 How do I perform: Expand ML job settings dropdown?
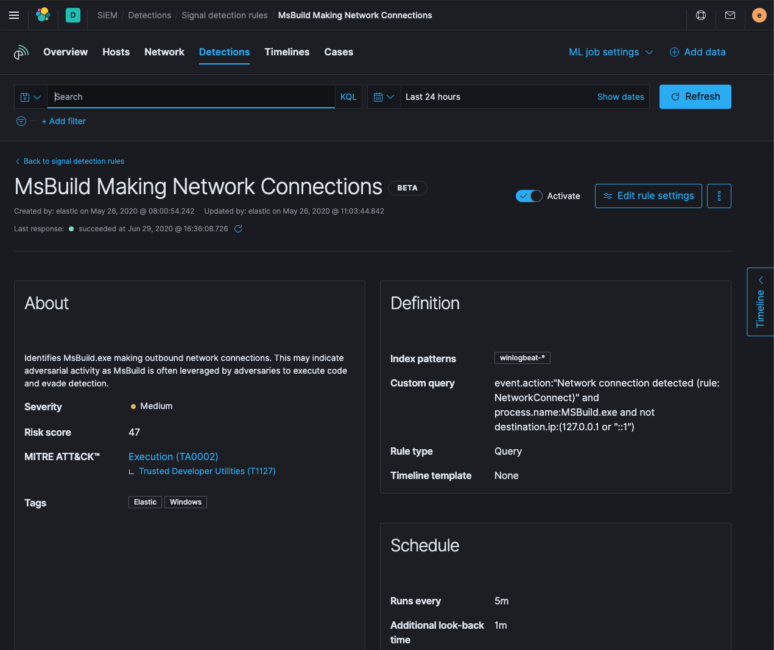point(611,52)
